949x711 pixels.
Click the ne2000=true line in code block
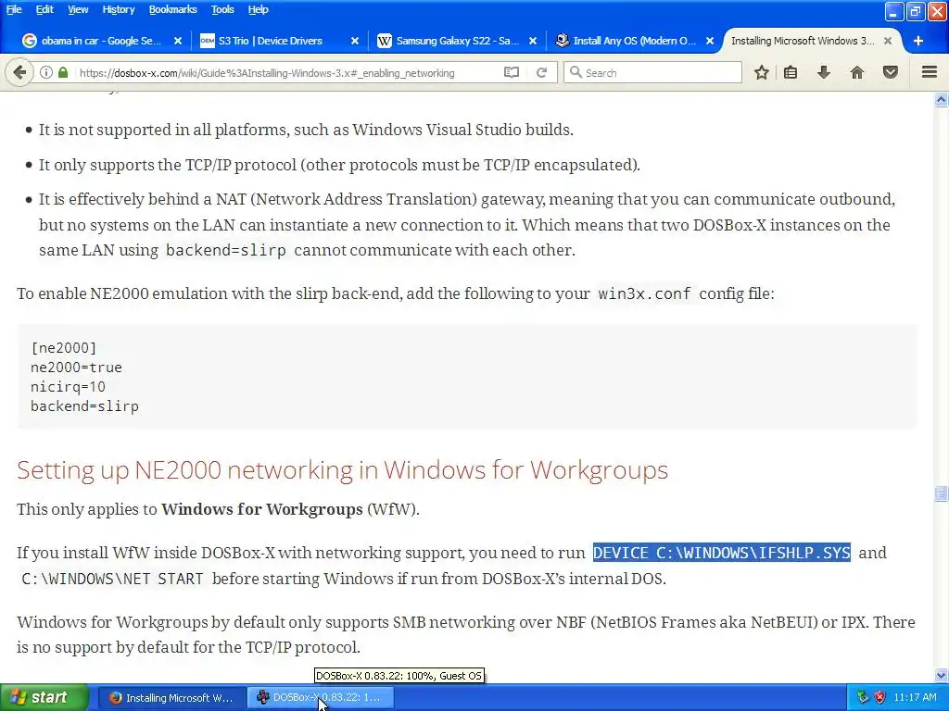click(x=76, y=368)
